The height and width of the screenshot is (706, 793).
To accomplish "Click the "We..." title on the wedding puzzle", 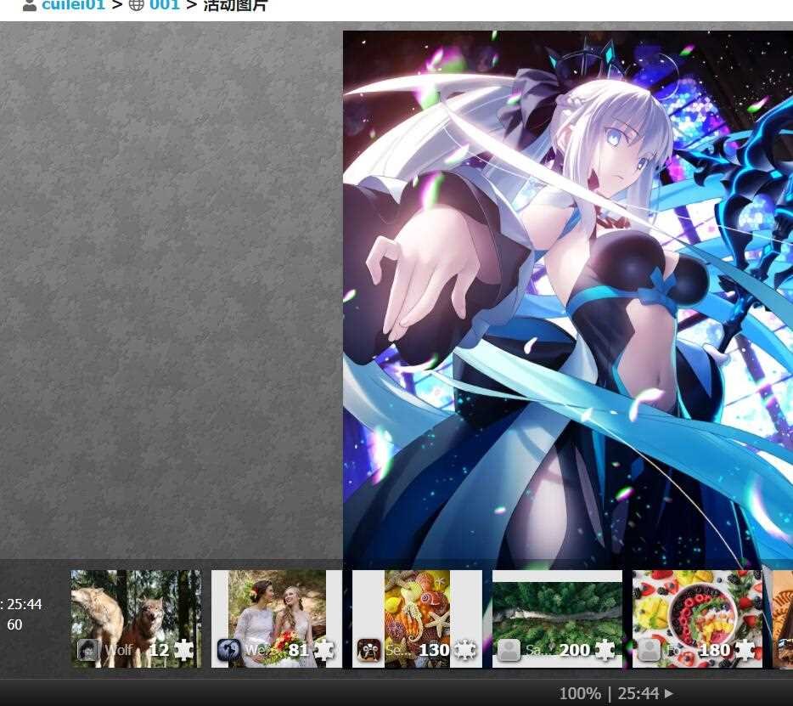I will click(258, 650).
